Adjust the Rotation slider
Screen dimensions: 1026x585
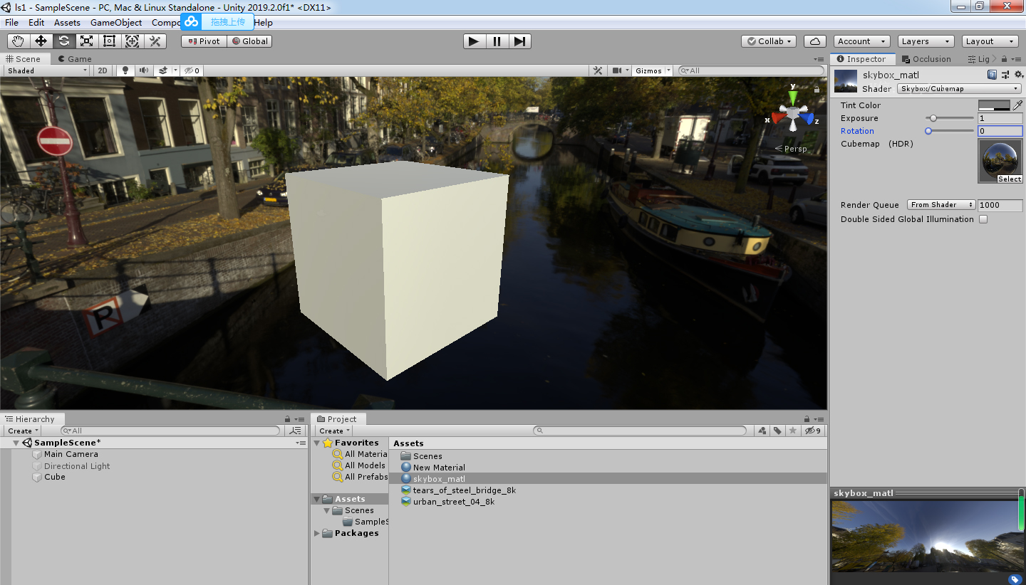click(x=950, y=131)
